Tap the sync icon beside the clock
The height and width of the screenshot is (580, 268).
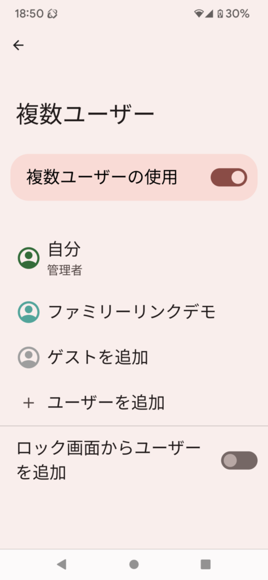point(52,14)
